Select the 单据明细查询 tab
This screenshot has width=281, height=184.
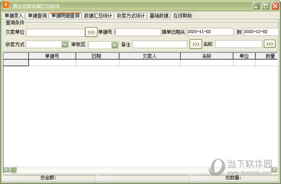(x=66, y=15)
